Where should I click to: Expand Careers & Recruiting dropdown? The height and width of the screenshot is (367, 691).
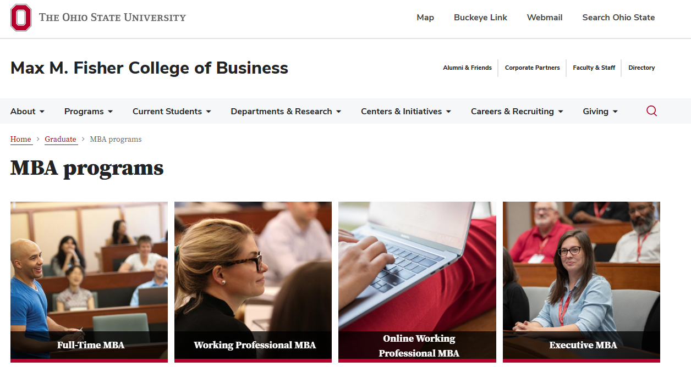pos(517,112)
